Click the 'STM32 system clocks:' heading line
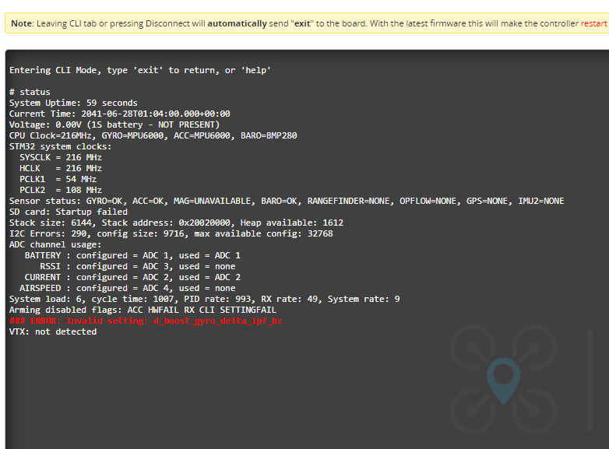609x449 pixels. click(60, 146)
